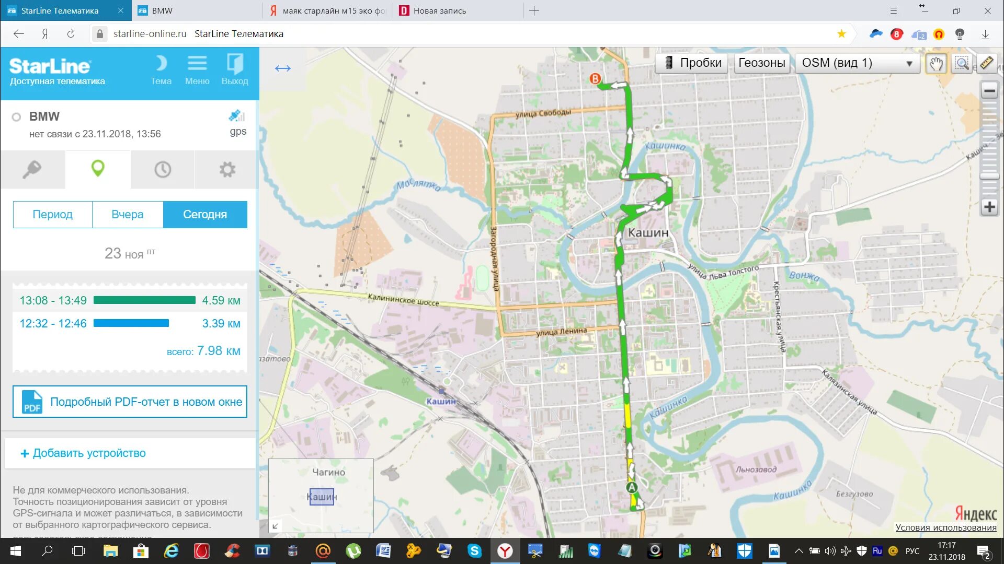
Task: Click Добавить устройство link
Action: [x=84, y=453]
